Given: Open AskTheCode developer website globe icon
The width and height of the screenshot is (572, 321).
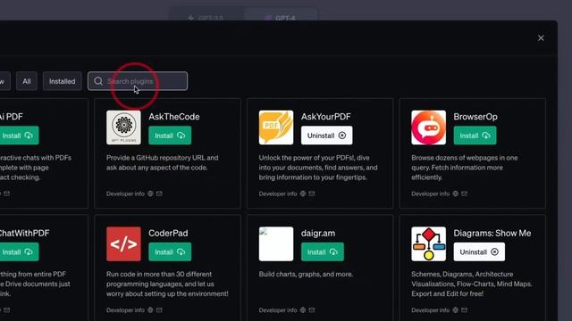Looking at the screenshot, I should pyautogui.click(x=150, y=193).
